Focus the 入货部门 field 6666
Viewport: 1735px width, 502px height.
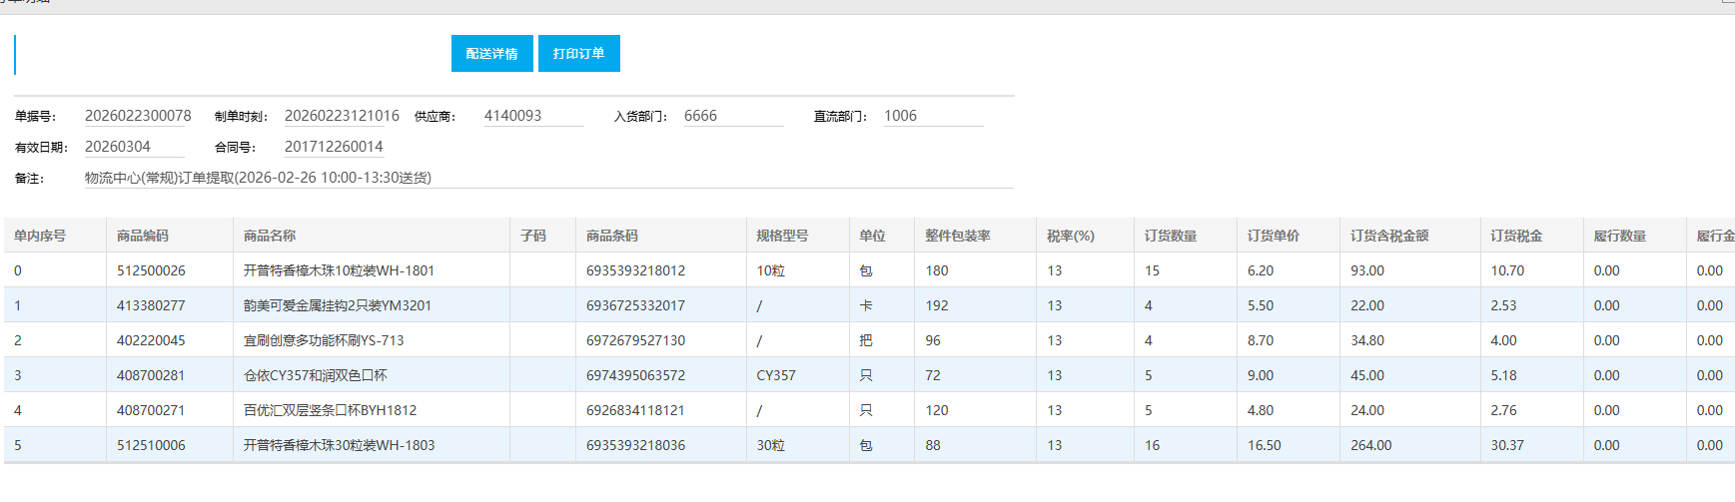point(732,116)
